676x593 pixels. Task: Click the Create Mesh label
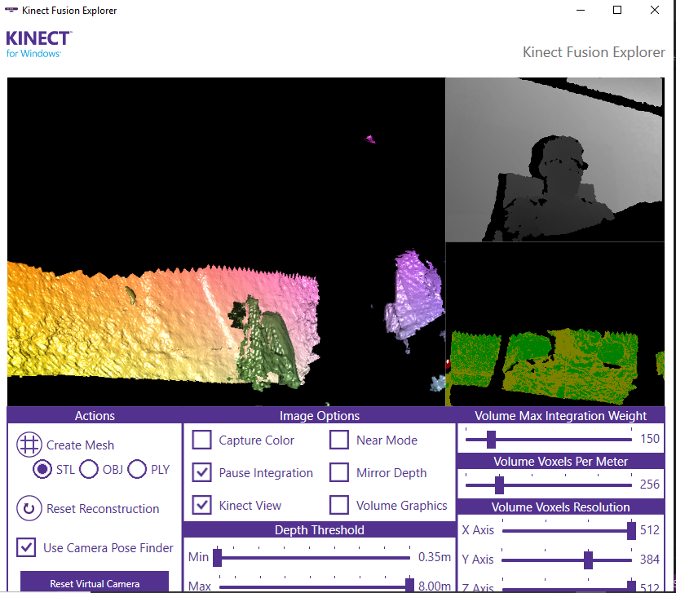(80, 445)
